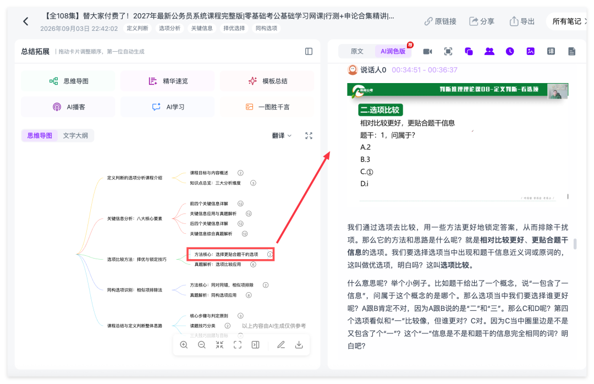Toggle the speakers people icon
This screenshot has width=594, height=384.
point(489,51)
